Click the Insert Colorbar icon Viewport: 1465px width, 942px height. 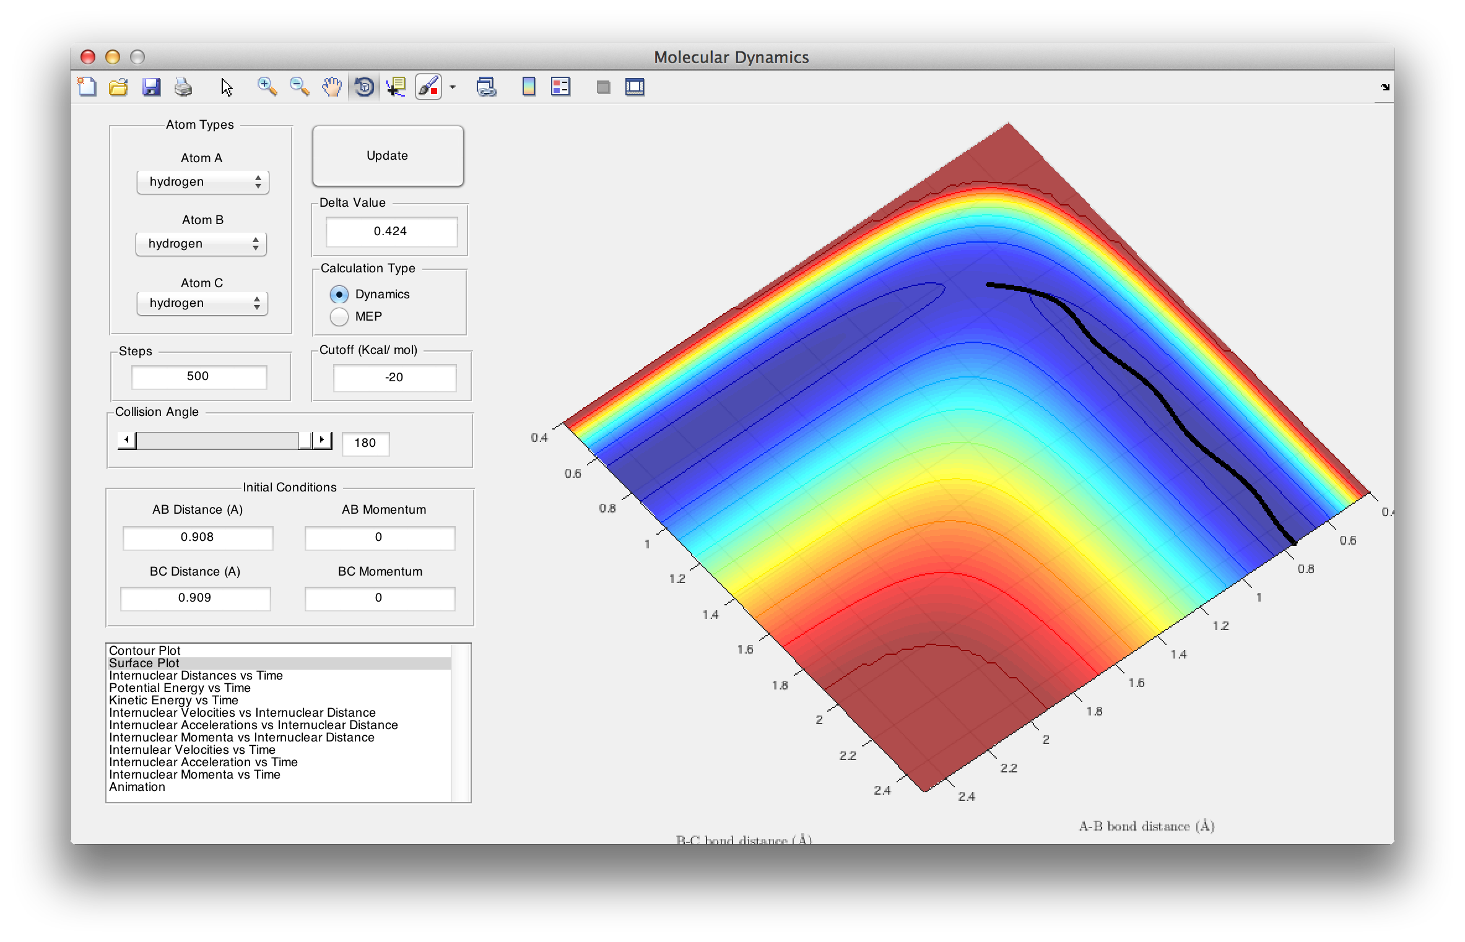tap(528, 87)
